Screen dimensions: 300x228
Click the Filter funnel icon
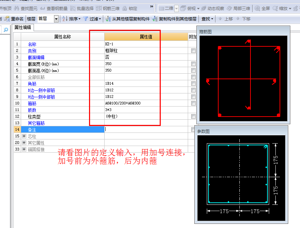point(86,19)
